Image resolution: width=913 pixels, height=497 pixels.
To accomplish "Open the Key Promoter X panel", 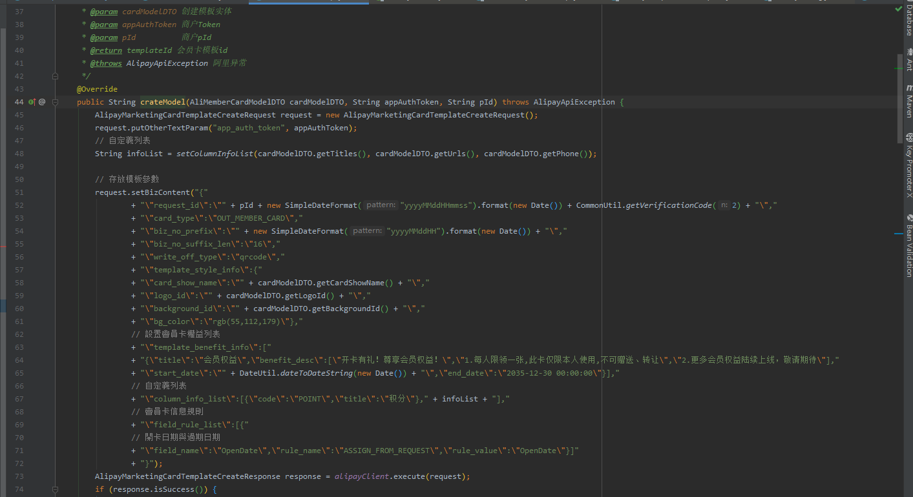I will click(908, 165).
